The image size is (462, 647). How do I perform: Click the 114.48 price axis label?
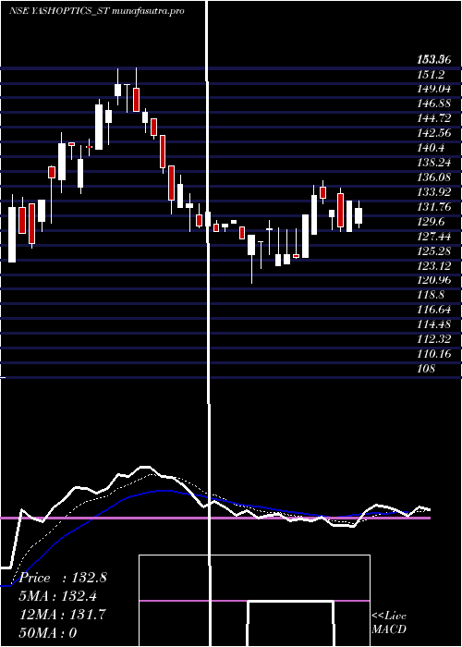tap(433, 324)
